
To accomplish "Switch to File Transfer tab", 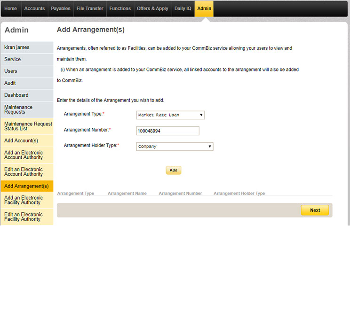I will click(90, 8).
